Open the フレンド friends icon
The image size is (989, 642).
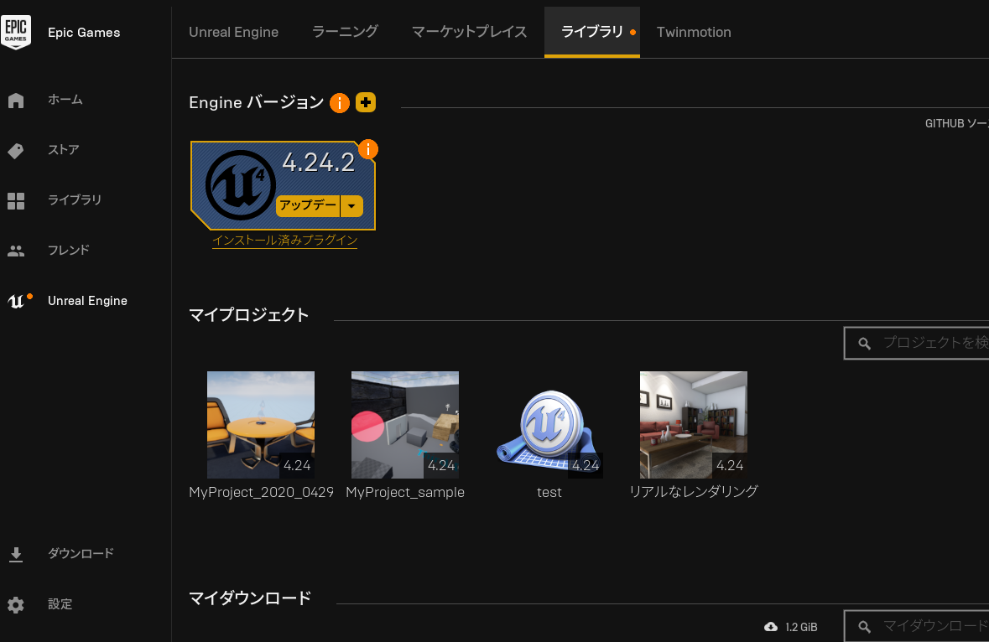16,251
